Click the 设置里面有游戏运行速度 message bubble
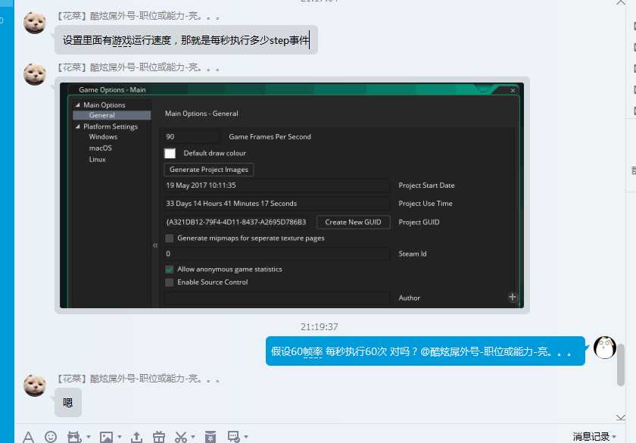636x443 pixels. (185, 39)
